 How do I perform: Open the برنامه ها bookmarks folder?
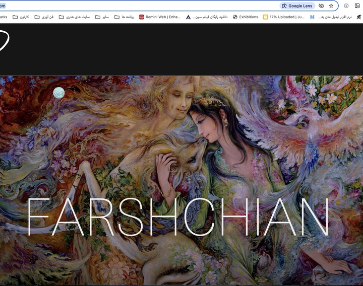click(x=125, y=17)
